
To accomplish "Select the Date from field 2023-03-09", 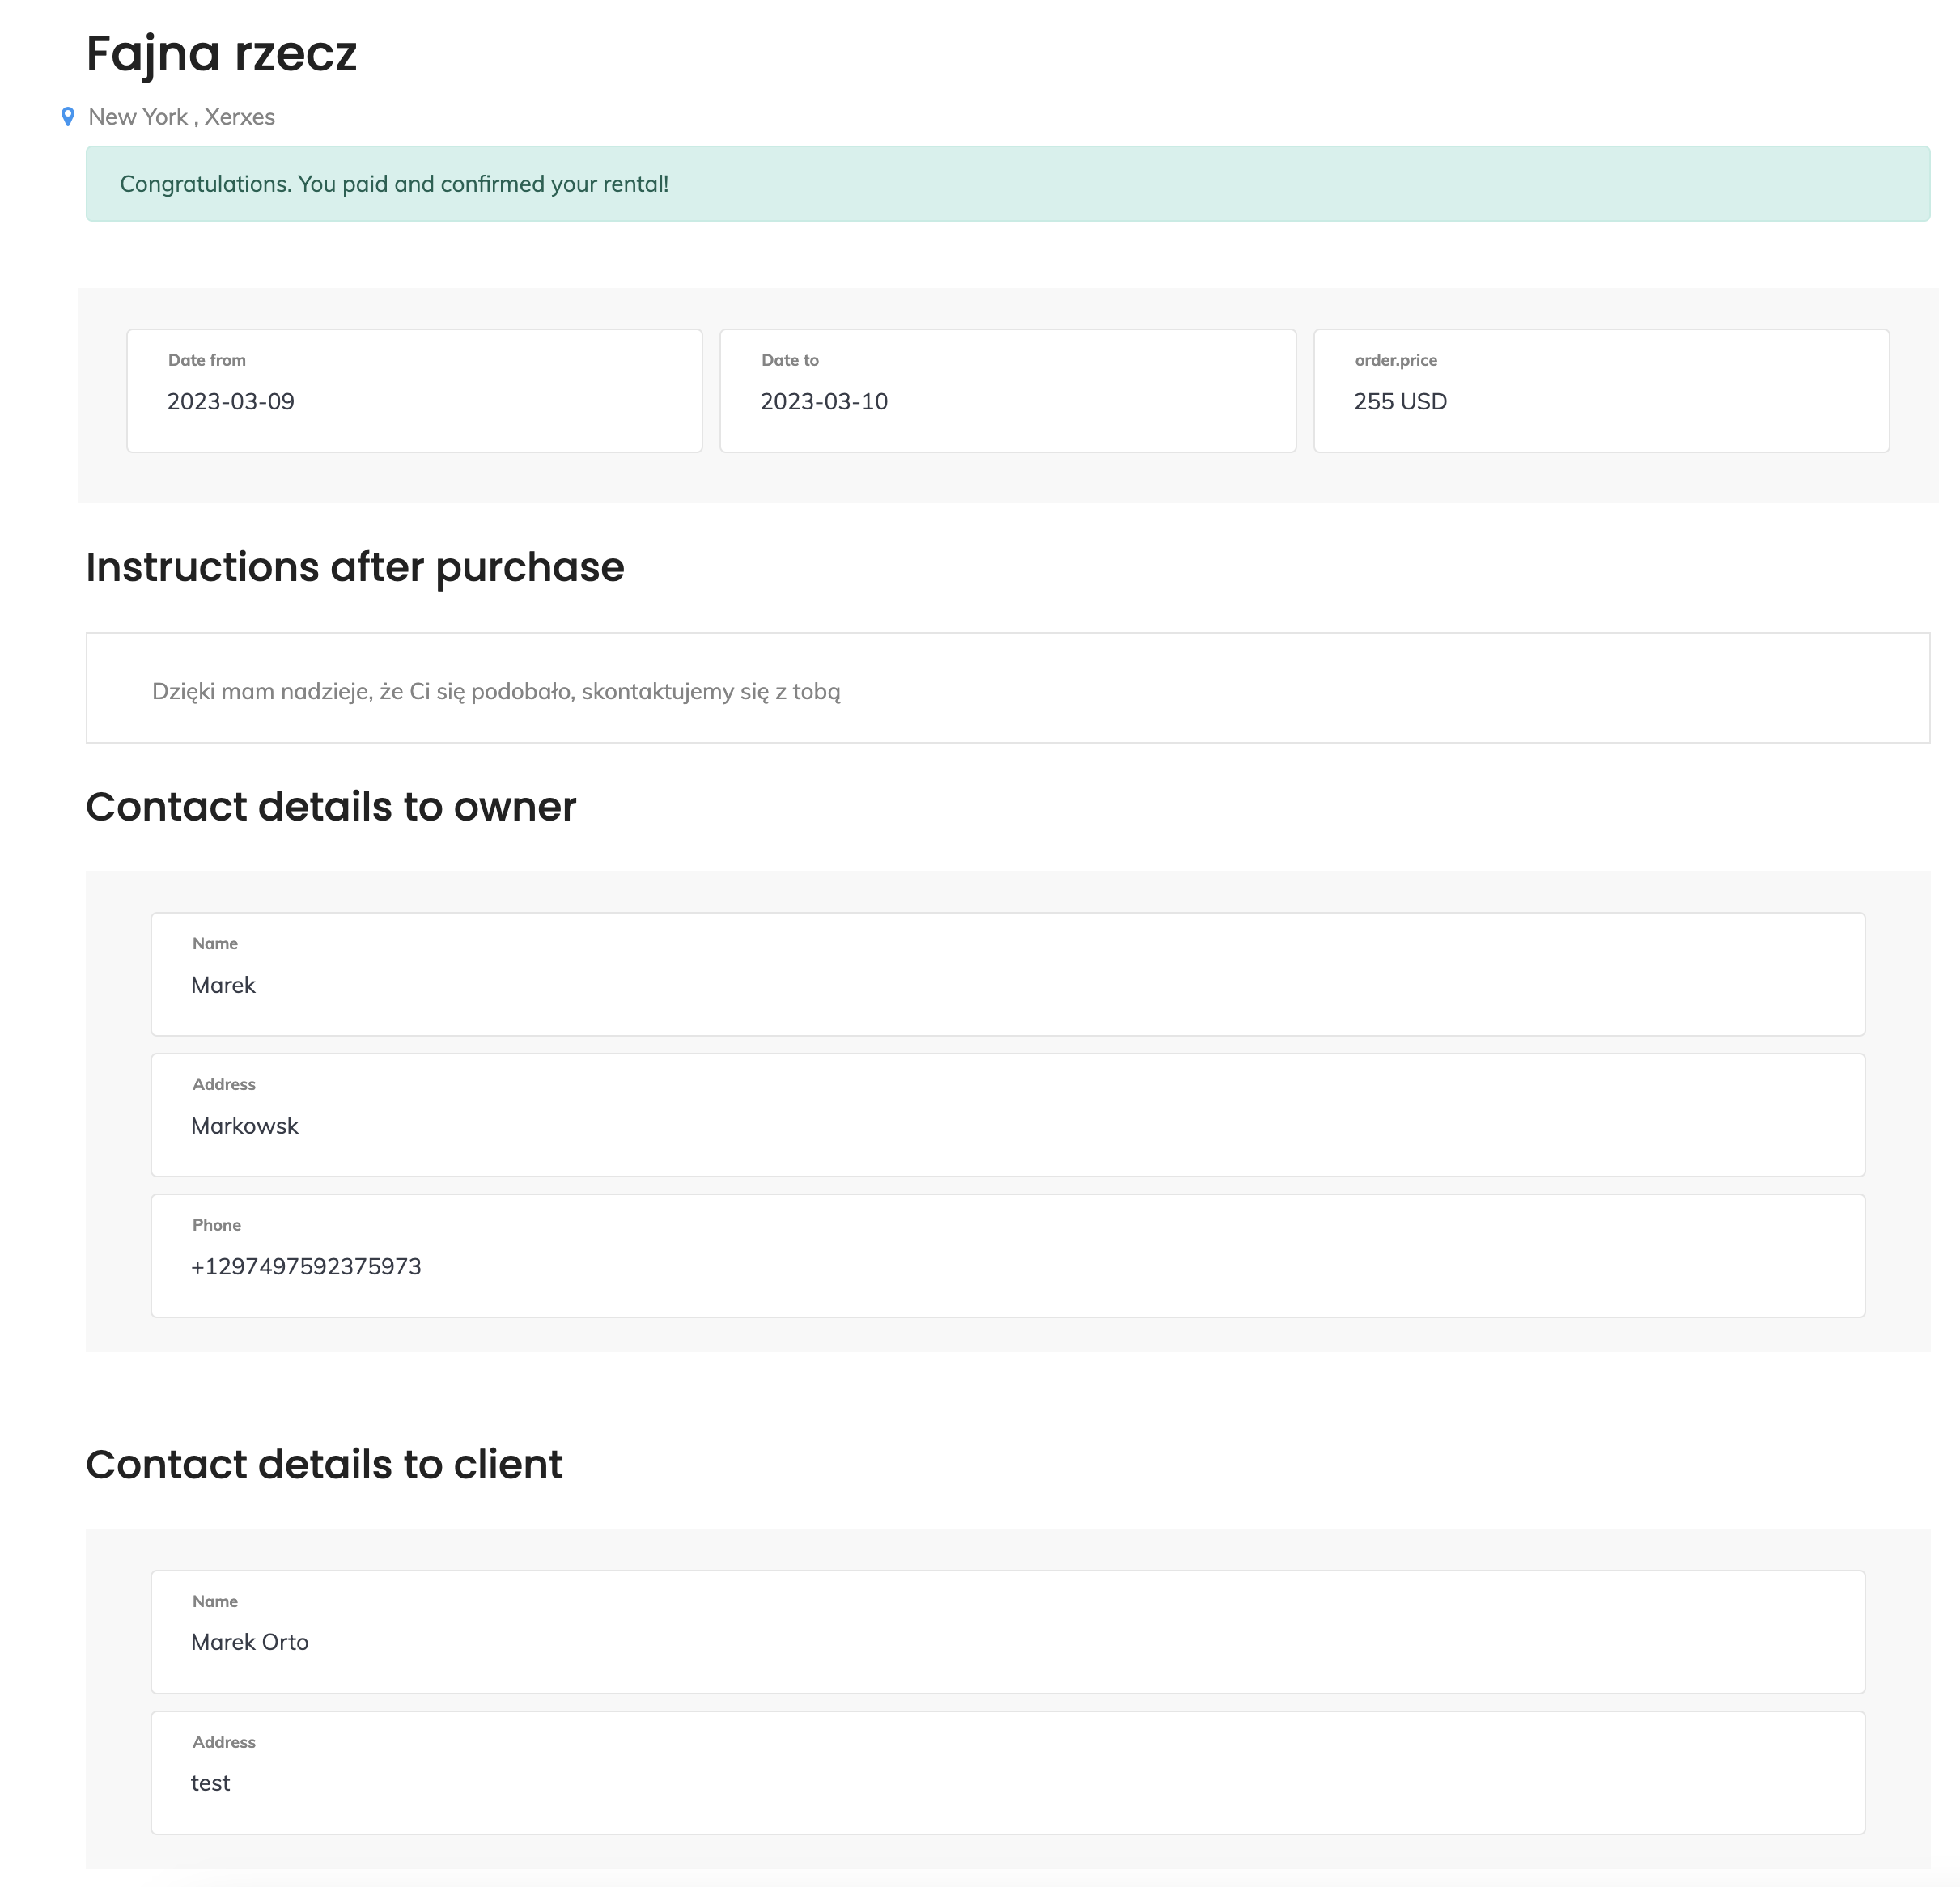I will tap(414, 391).
